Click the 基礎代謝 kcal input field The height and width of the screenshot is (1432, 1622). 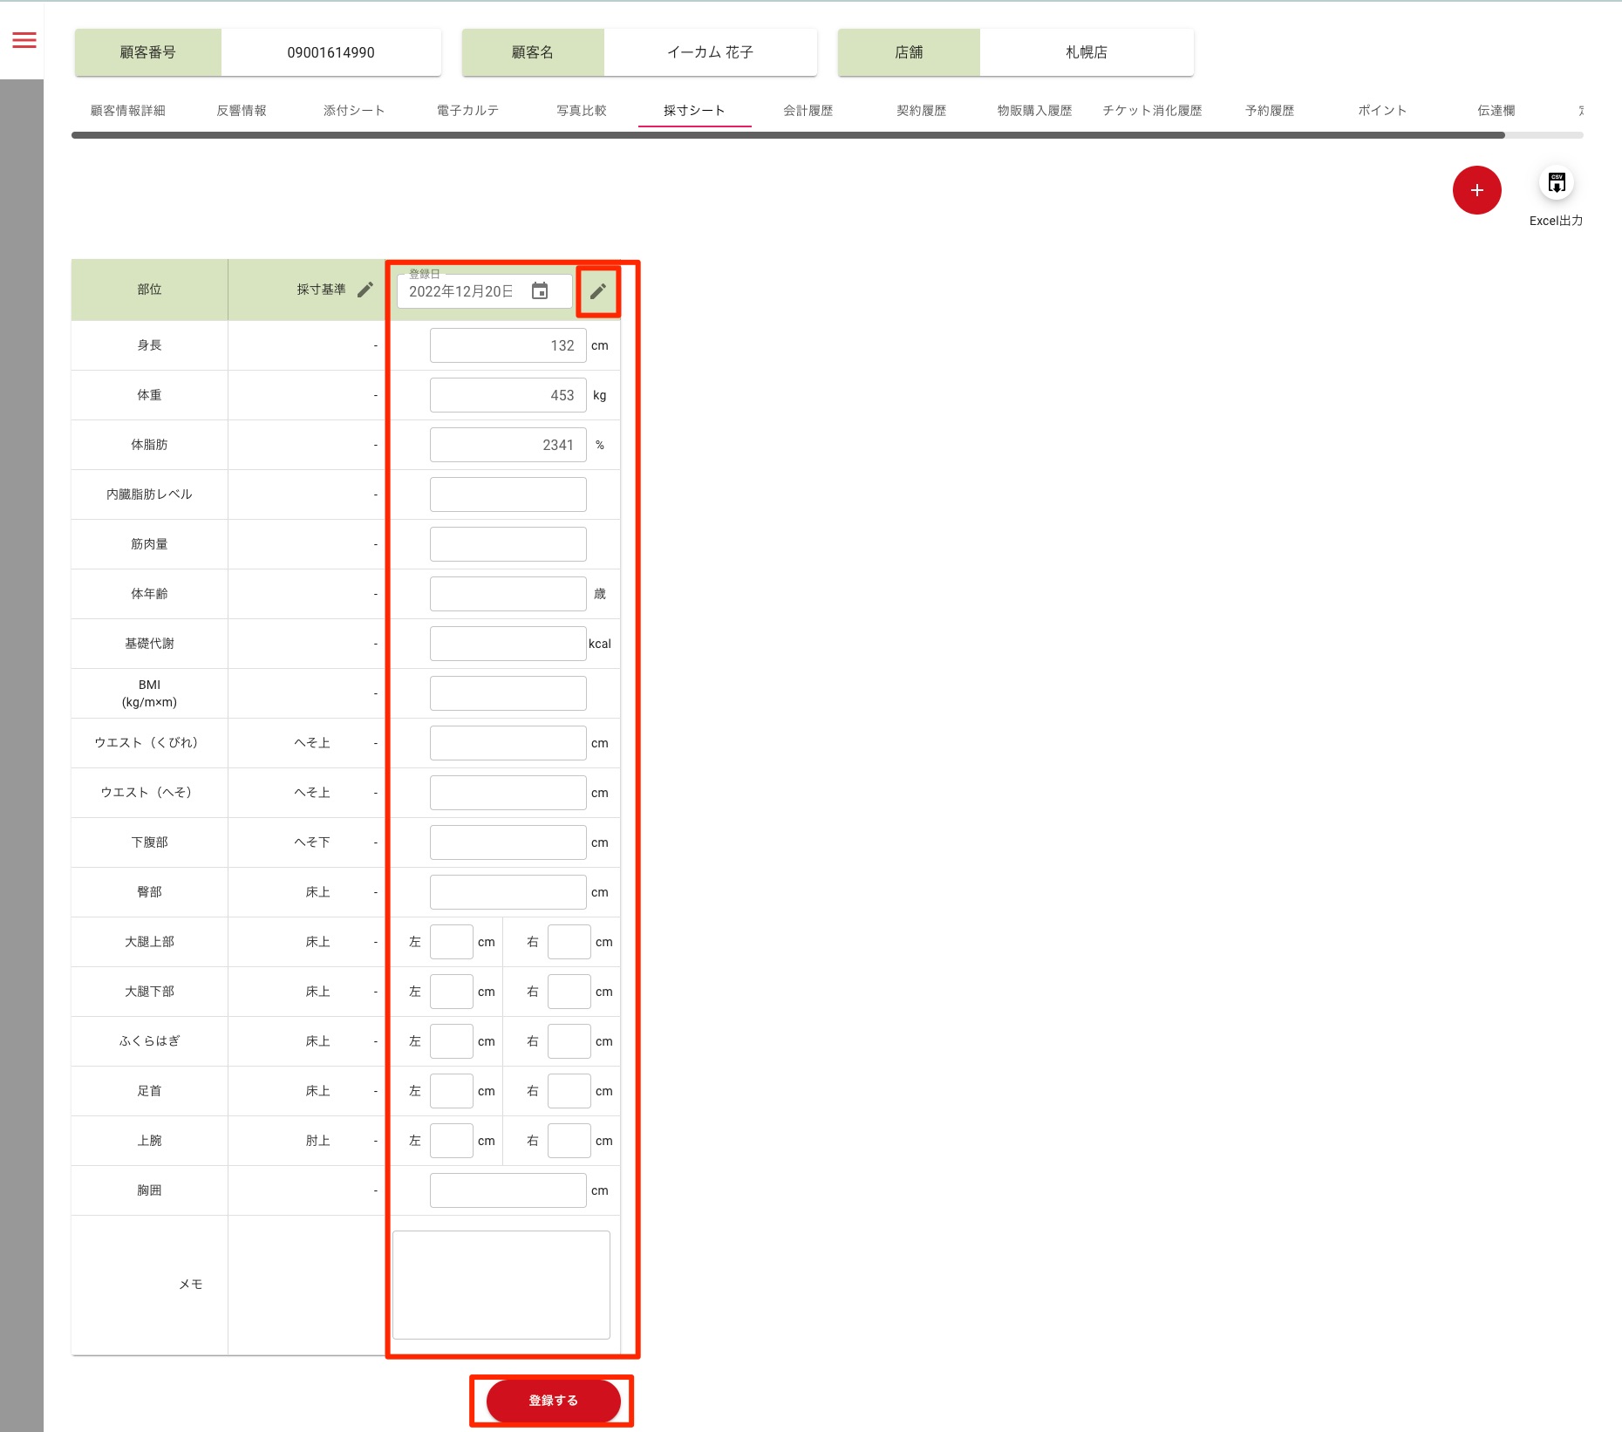(508, 644)
